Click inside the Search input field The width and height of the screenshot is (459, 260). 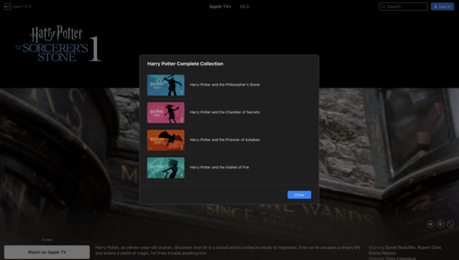point(403,6)
